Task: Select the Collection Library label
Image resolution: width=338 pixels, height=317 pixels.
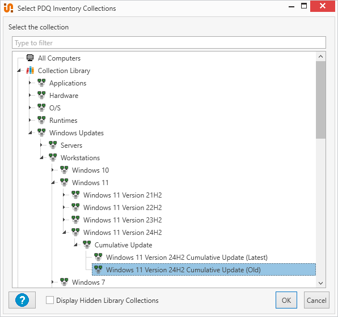Action: [x=64, y=71]
